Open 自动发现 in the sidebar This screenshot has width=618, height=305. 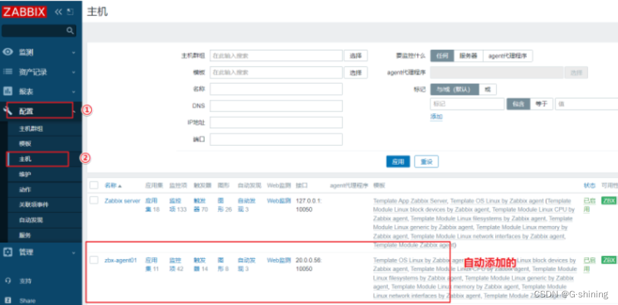coord(31,220)
